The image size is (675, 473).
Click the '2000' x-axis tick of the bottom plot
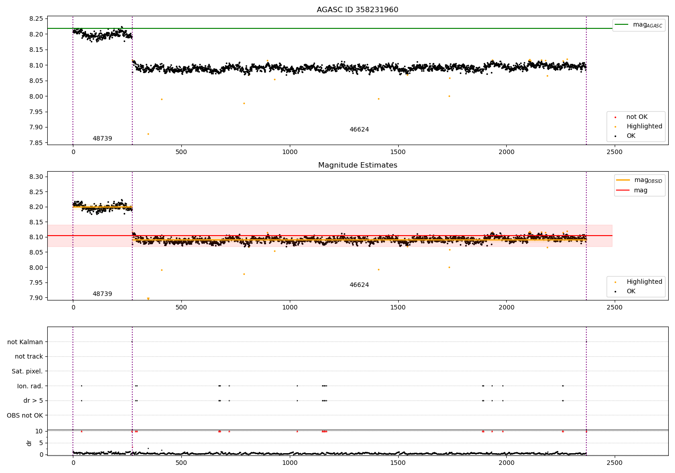[507, 463]
